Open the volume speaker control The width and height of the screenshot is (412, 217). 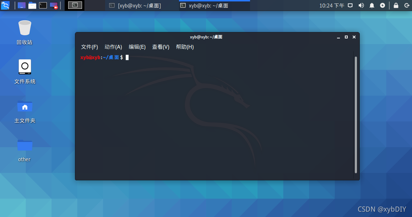[x=361, y=5]
